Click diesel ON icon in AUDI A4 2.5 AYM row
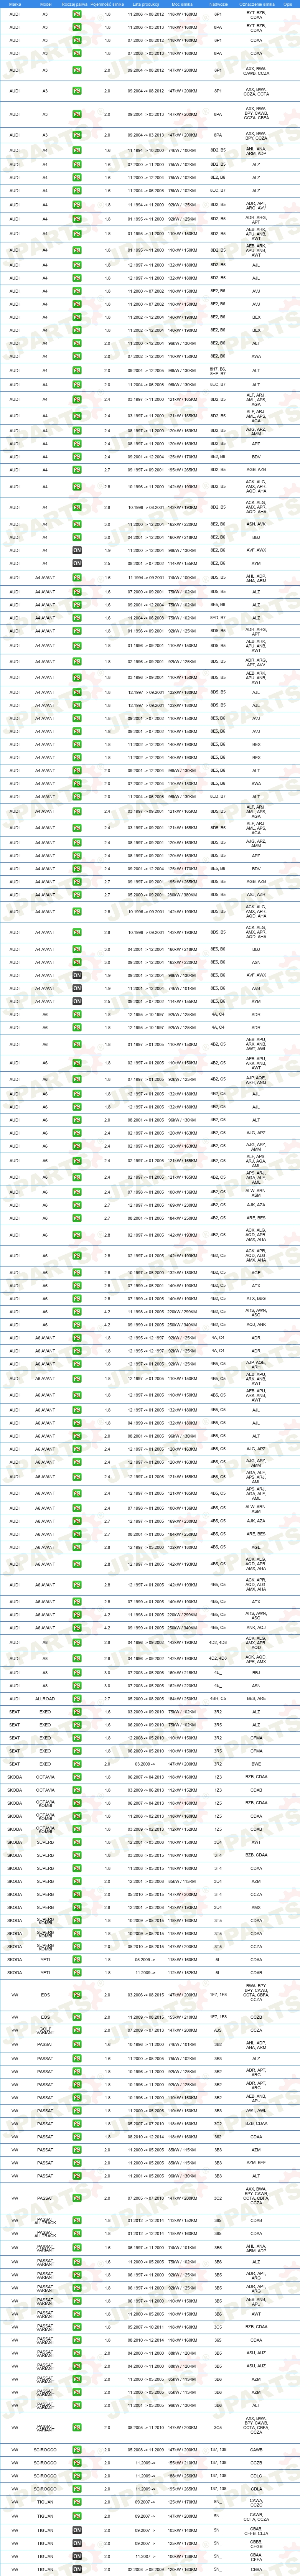The height and width of the screenshot is (2576, 300). (x=77, y=563)
